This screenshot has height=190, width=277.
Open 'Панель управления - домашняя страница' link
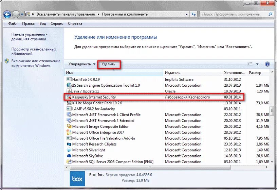(x=29, y=37)
